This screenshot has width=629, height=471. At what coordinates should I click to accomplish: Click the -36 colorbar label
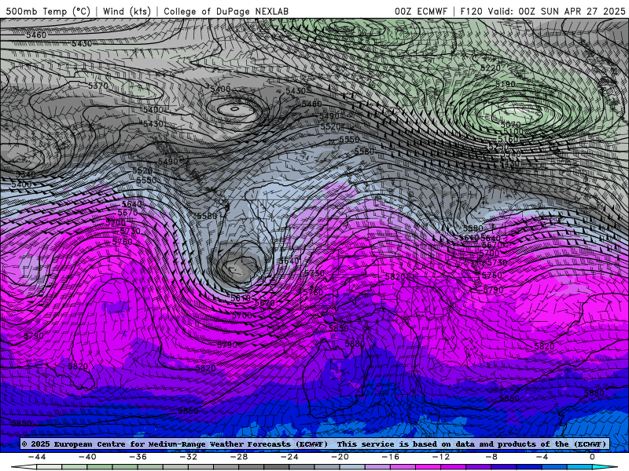click(138, 457)
